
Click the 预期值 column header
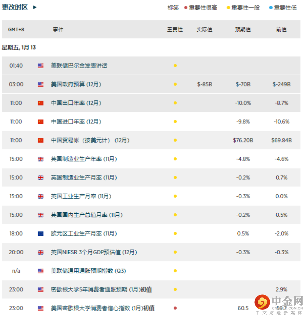point(243,30)
